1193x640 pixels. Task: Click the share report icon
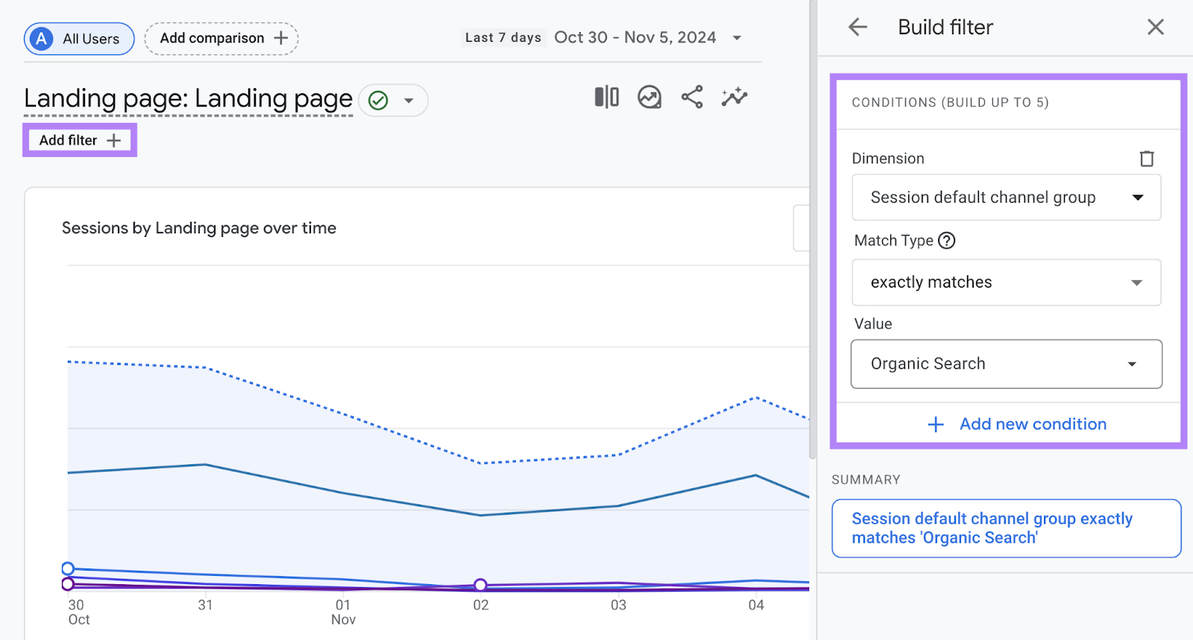pyautogui.click(x=692, y=98)
